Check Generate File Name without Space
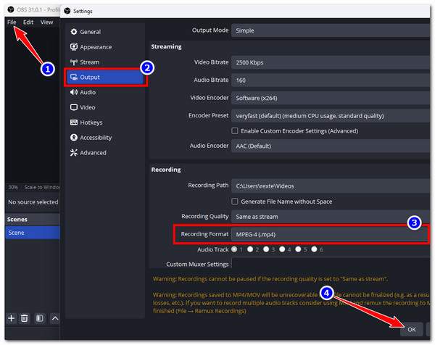The height and width of the screenshot is (345, 435). coord(235,201)
